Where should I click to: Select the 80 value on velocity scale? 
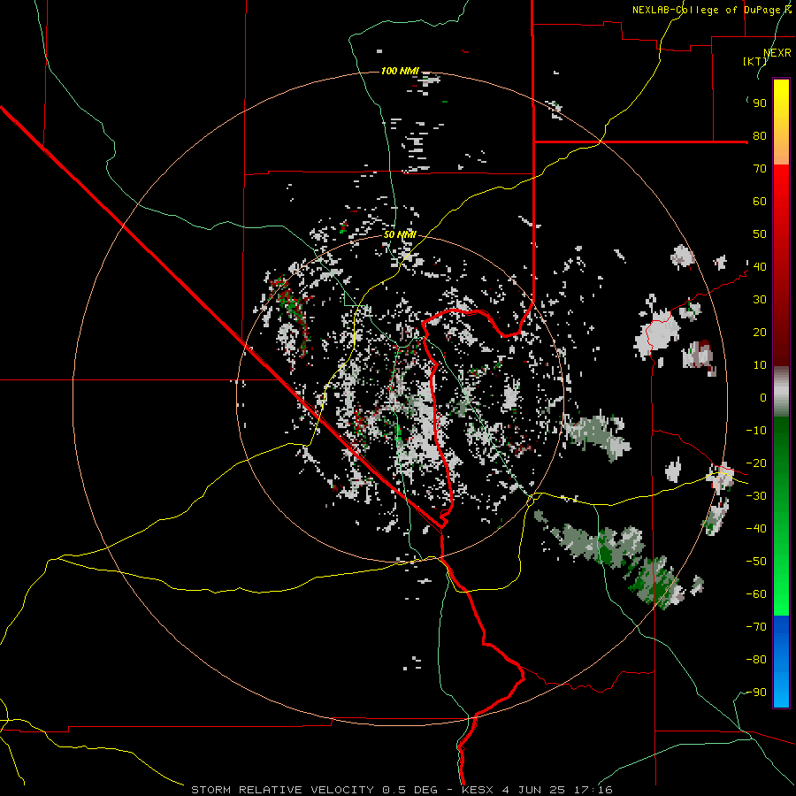point(760,136)
